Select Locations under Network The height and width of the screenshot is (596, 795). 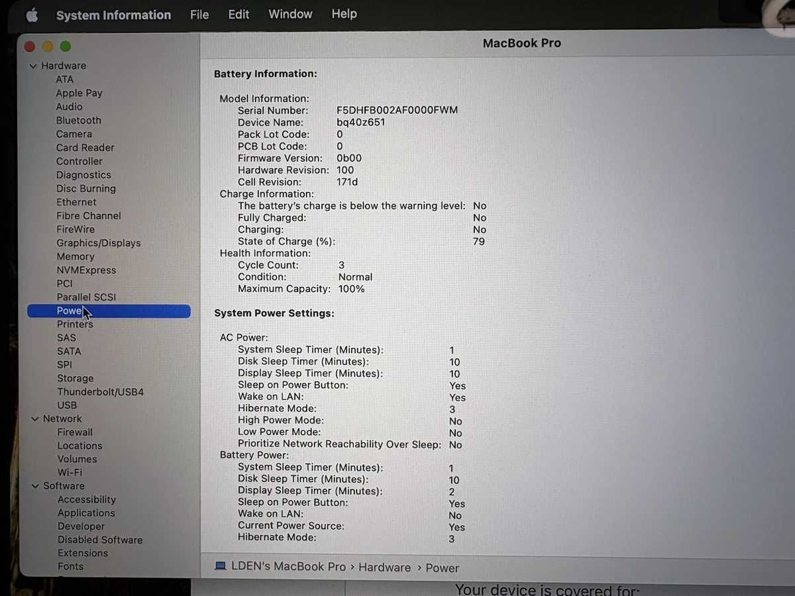(x=79, y=446)
